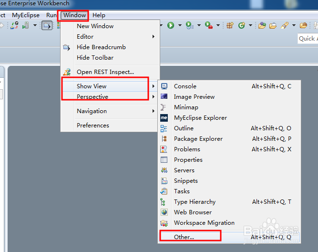Click the Properties table icon
Viewport: 318px width, 252px height.
[x=164, y=160]
